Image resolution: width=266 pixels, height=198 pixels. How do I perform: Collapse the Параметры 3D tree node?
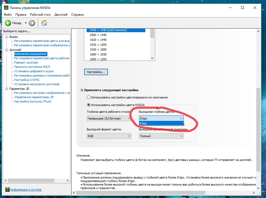pos(6,89)
